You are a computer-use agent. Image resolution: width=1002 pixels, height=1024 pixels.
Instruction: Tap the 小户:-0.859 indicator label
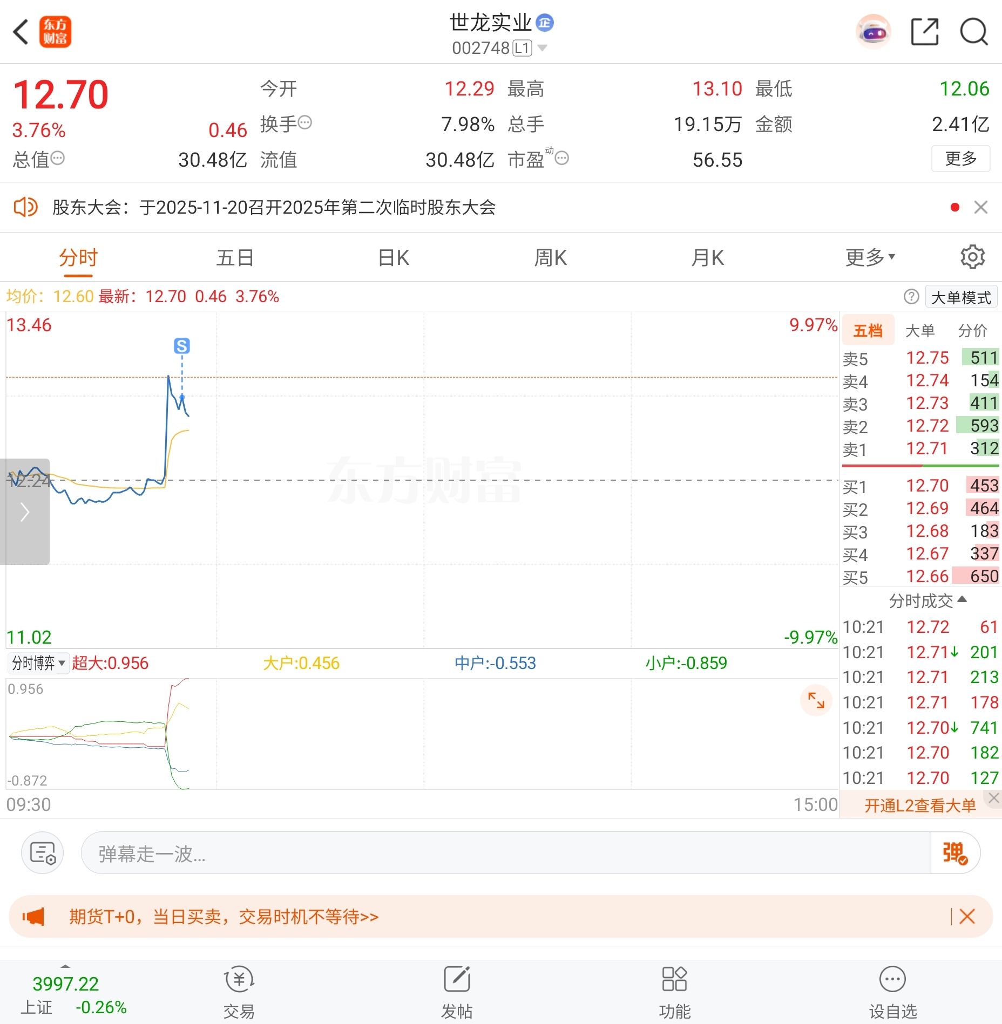tap(686, 663)
